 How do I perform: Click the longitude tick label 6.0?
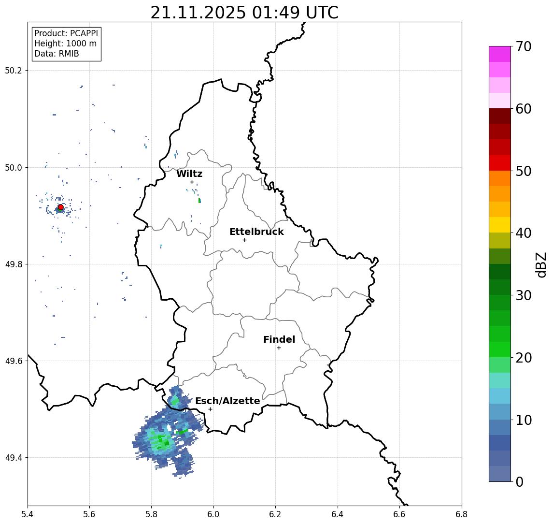[x=213, y=514]
